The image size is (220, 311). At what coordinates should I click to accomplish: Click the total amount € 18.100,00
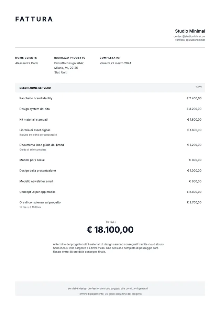(x=110, y=230)
